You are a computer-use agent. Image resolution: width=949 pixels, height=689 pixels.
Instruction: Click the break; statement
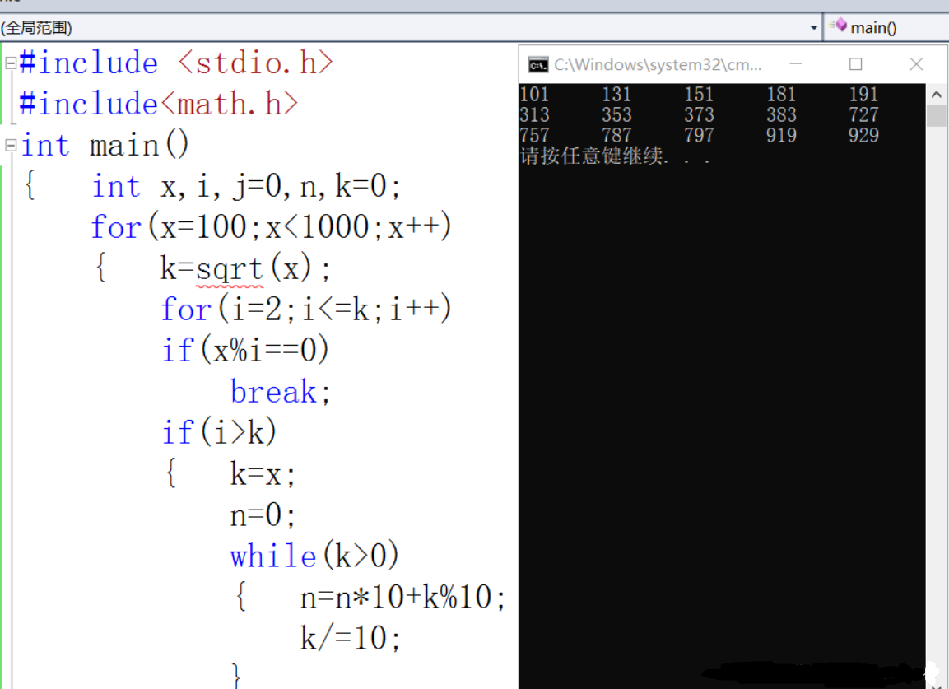pyautogui.click(x=280, y=392)
